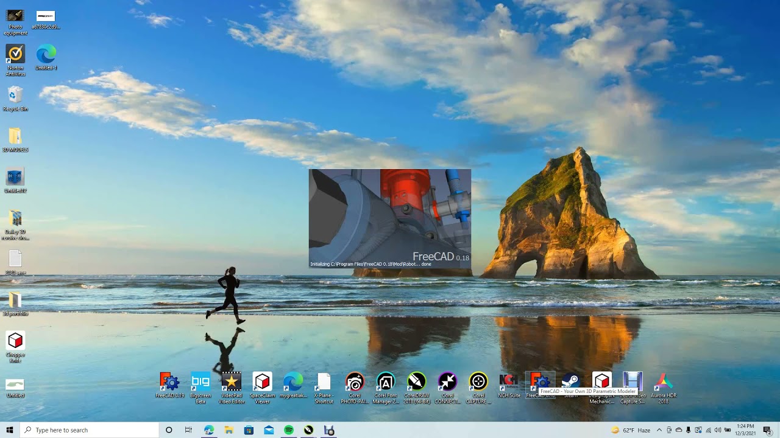Click the Meet Now tray icon
780x438 pixels.
(668, 430)
